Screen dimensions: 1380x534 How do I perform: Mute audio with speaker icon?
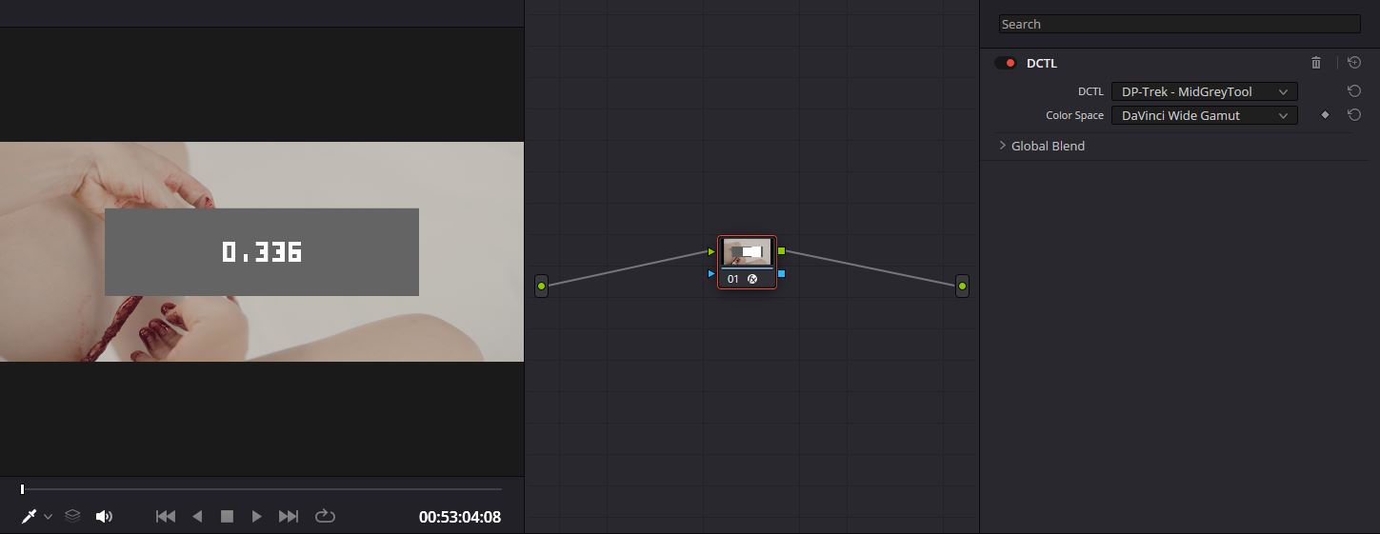pos(104,516)
